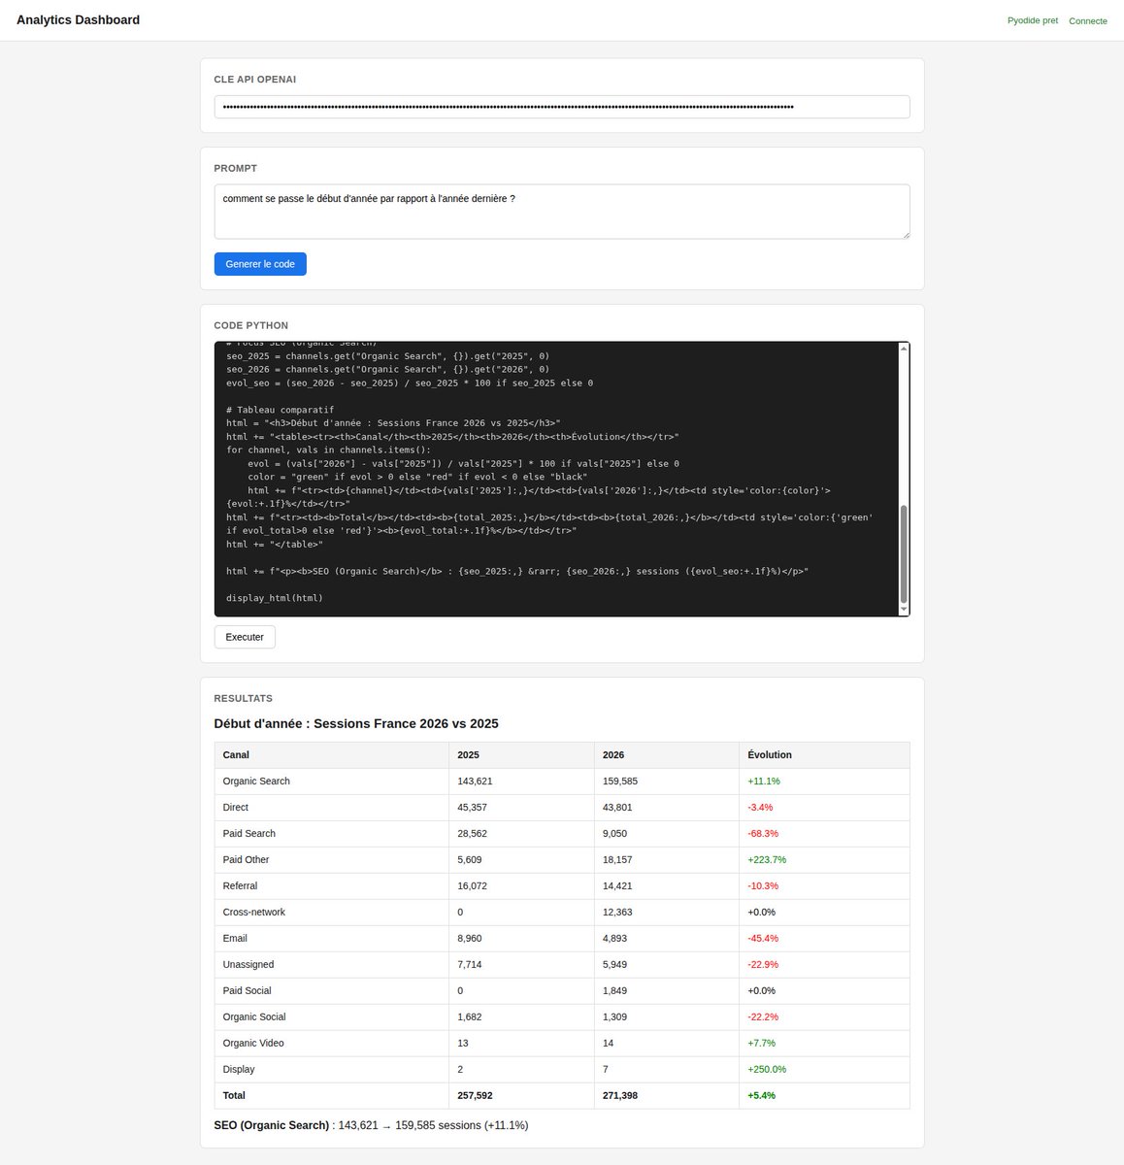Select the Paid Social row label
This screenshot has width=1124, height=1165.
[x=248, y=990]
